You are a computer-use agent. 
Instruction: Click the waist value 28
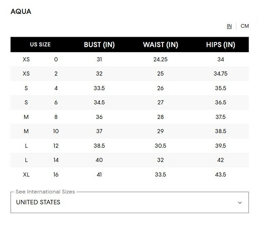point(161,117)
